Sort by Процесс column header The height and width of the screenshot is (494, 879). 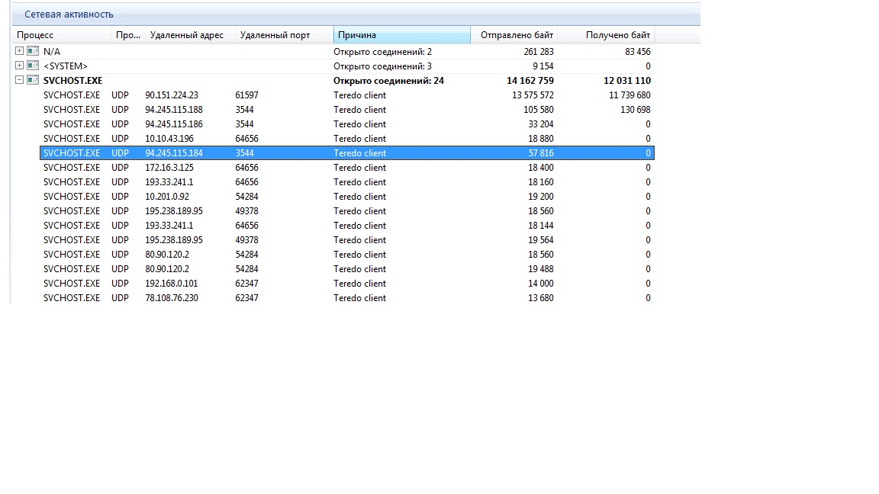[61, 35]
